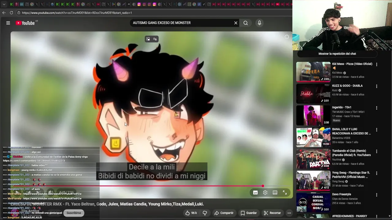Save the video with Guardar
This screenshot has width=392, height=220.
(x=249, y=213)
